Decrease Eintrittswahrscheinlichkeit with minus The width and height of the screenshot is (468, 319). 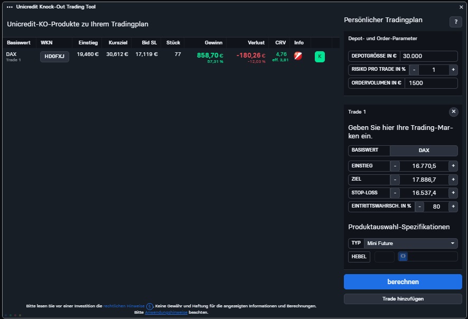(419, 207)
